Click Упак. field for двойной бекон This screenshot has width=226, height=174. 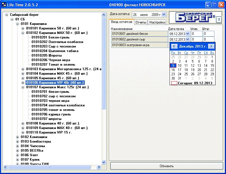click(x=197, y=34)
